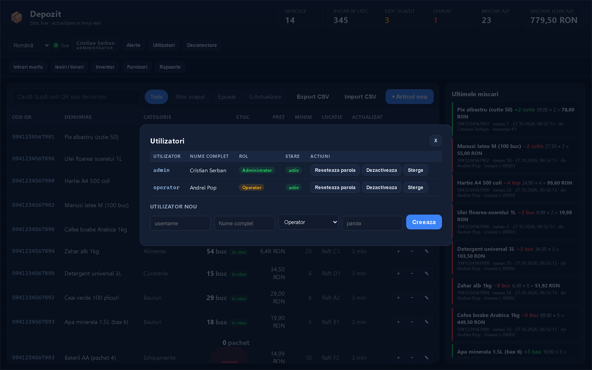Filter by Stoc scazut
The width and height of the screenshot is (592, 370).
tap(190, 97)
